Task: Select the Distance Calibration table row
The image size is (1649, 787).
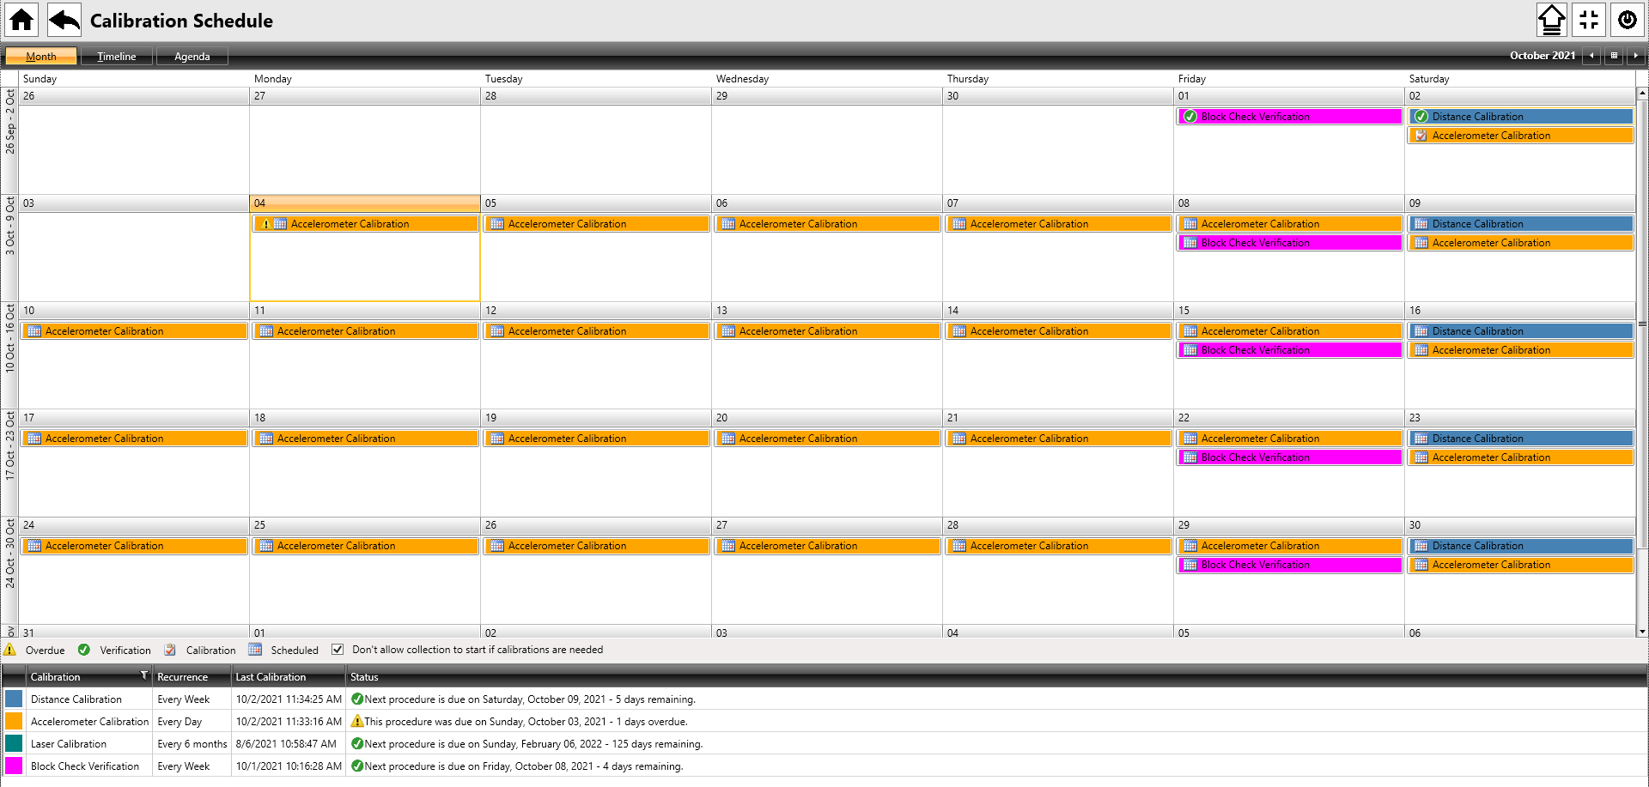Action: pos(76,699)
